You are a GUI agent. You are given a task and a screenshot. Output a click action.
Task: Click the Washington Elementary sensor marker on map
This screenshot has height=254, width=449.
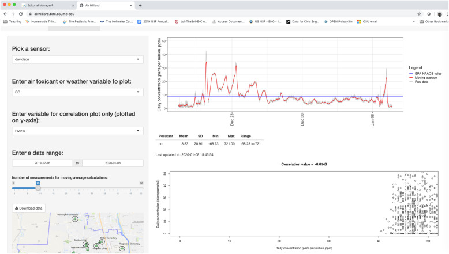pos(74,219)
